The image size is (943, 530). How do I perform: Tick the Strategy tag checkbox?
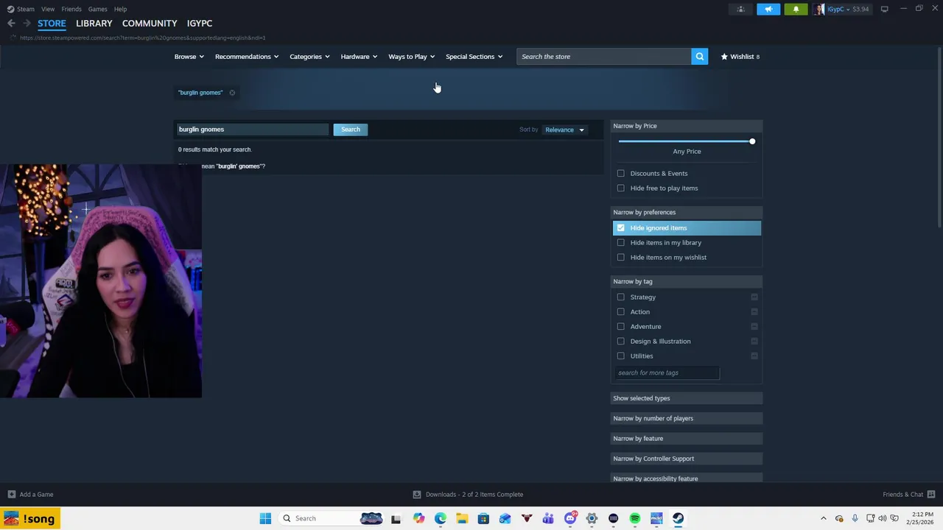[x=621, y=297]
